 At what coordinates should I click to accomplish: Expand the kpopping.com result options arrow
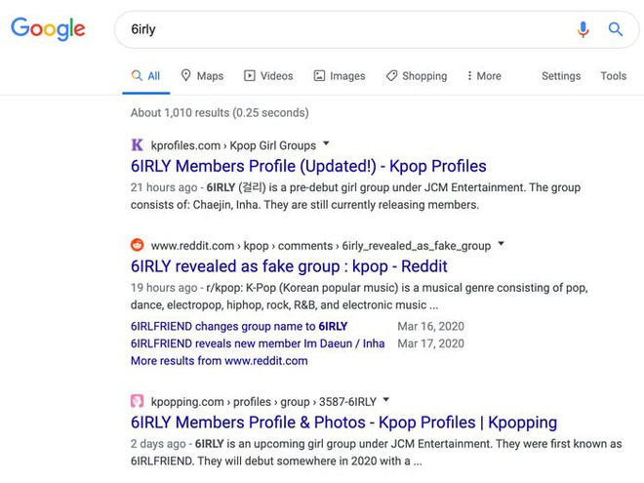(386, 399)
